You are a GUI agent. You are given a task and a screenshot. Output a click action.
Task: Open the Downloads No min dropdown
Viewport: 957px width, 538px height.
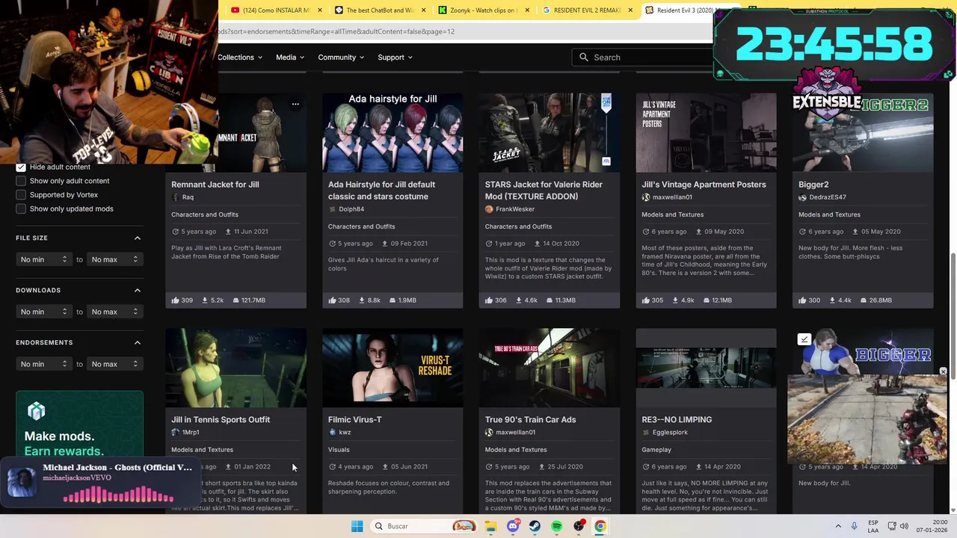44,312
